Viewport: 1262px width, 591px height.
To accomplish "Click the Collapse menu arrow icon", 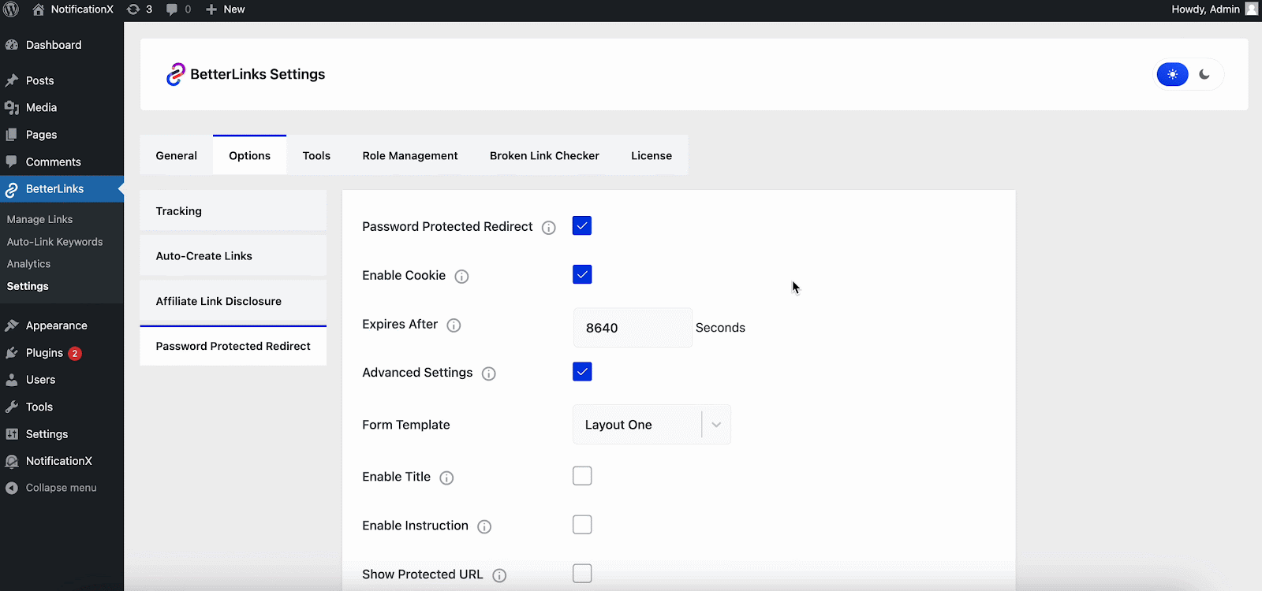I will (x=12, y=488).
